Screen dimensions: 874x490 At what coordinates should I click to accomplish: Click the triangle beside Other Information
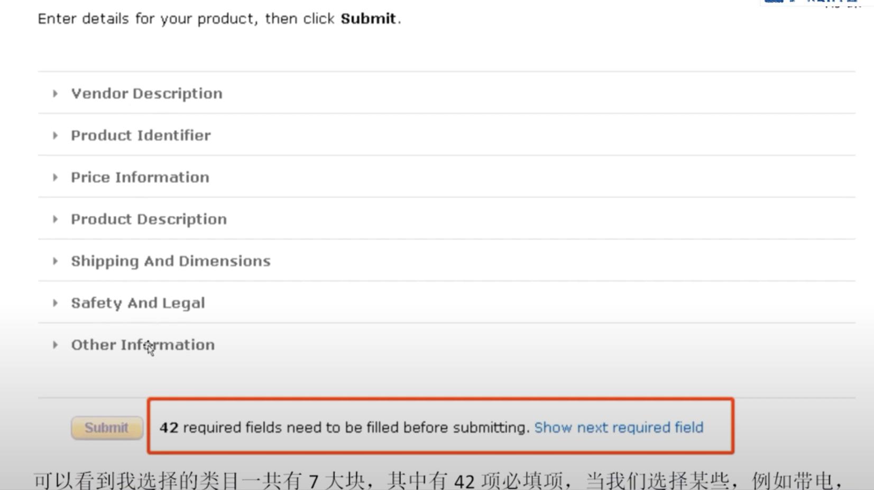(56, 344)
